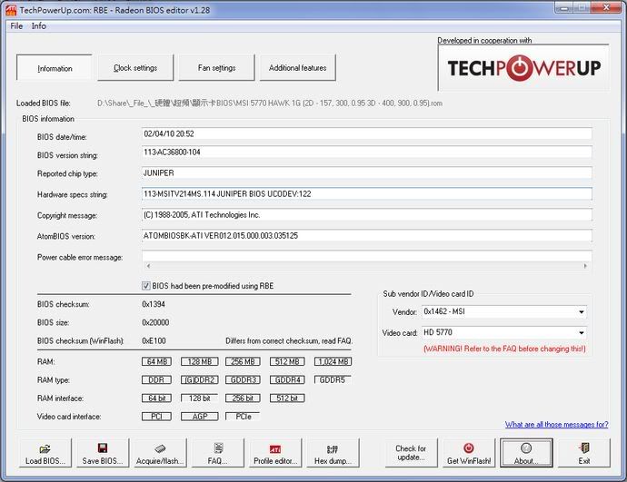Viewport: 627px width, 482px height.
Task: Click the power cable message left scroll arrow
Action: (148, 266)
